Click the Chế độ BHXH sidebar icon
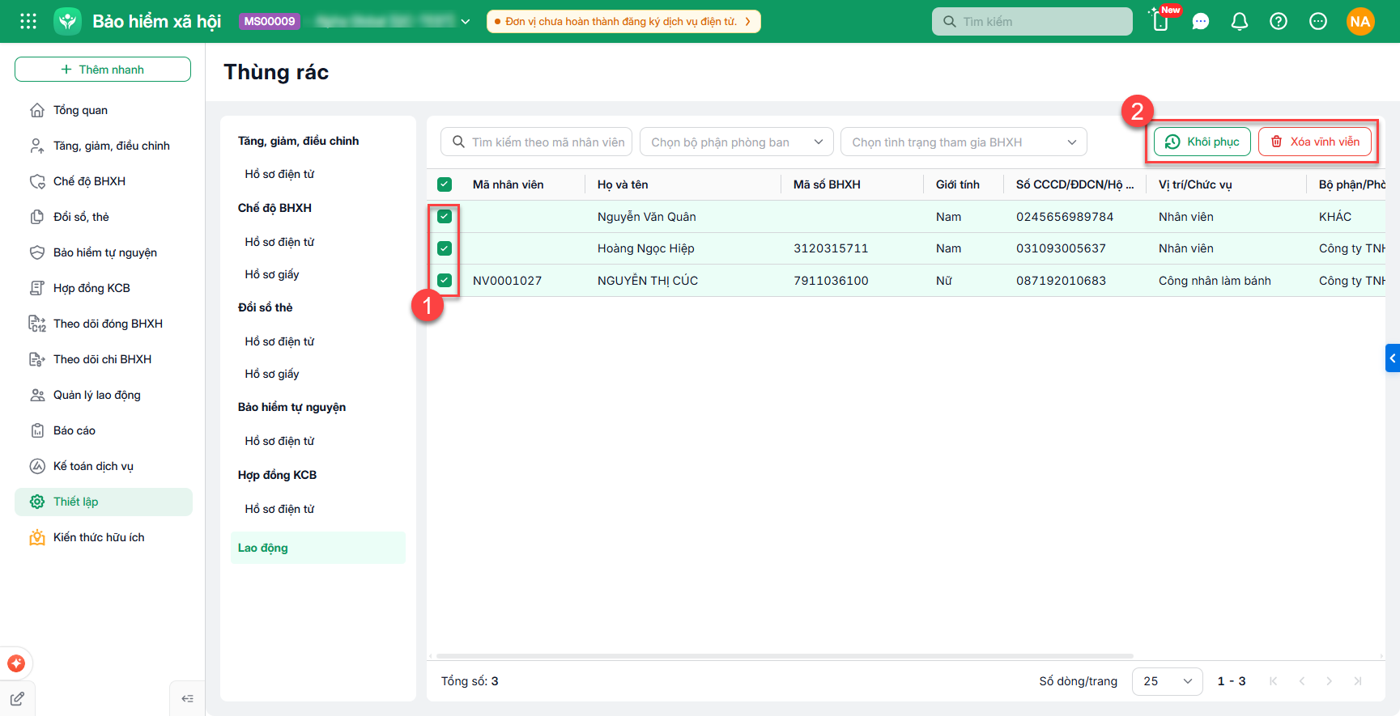The height and width of the screenshot is (716, 1400). pyautogui.click(x=37, y=181)
